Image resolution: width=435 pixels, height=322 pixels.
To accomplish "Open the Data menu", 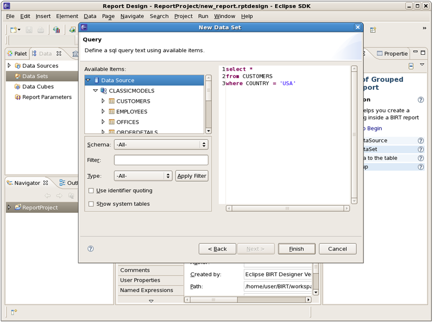I will click(90, 16).
